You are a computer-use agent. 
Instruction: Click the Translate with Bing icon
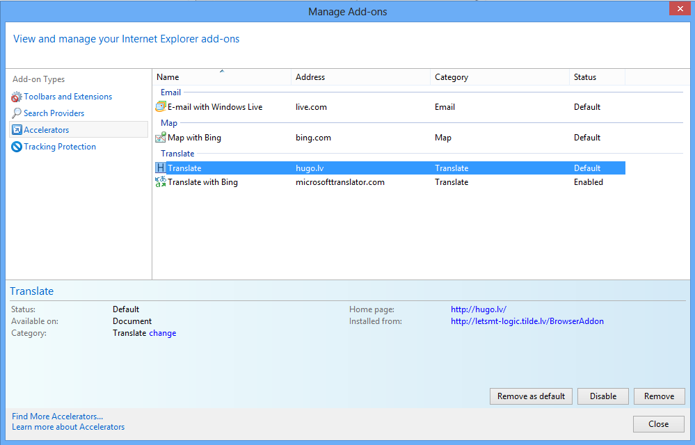(x=161, y=181)
